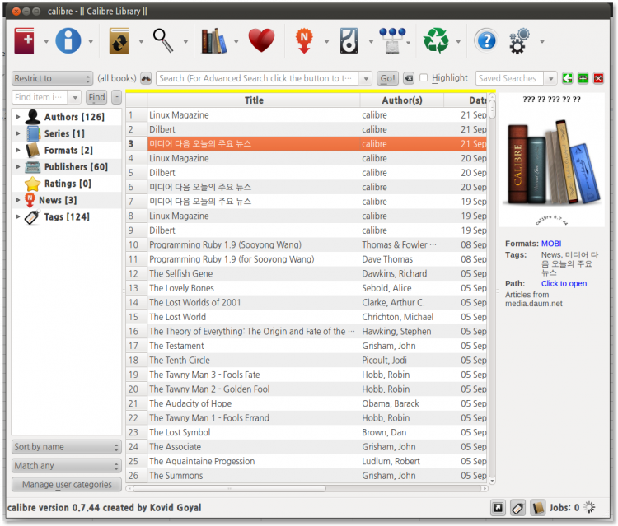Viewport: 618px width, 526px height.
Task: Click the Find item input field
Action: [x=40, y=97]
